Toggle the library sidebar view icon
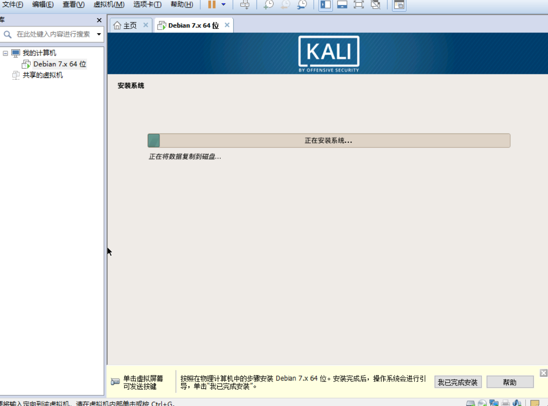This screenshot has height=406, width=548. point(326,5)
